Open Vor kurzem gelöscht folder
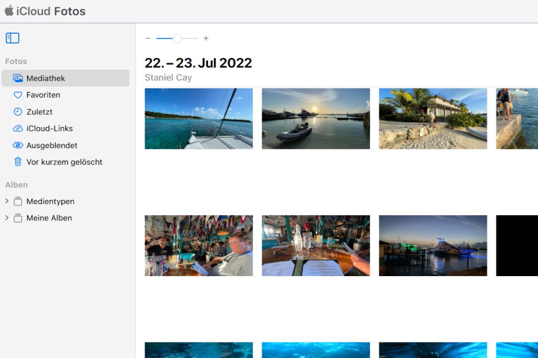This screenshot has width=538, height=358. 66,162
